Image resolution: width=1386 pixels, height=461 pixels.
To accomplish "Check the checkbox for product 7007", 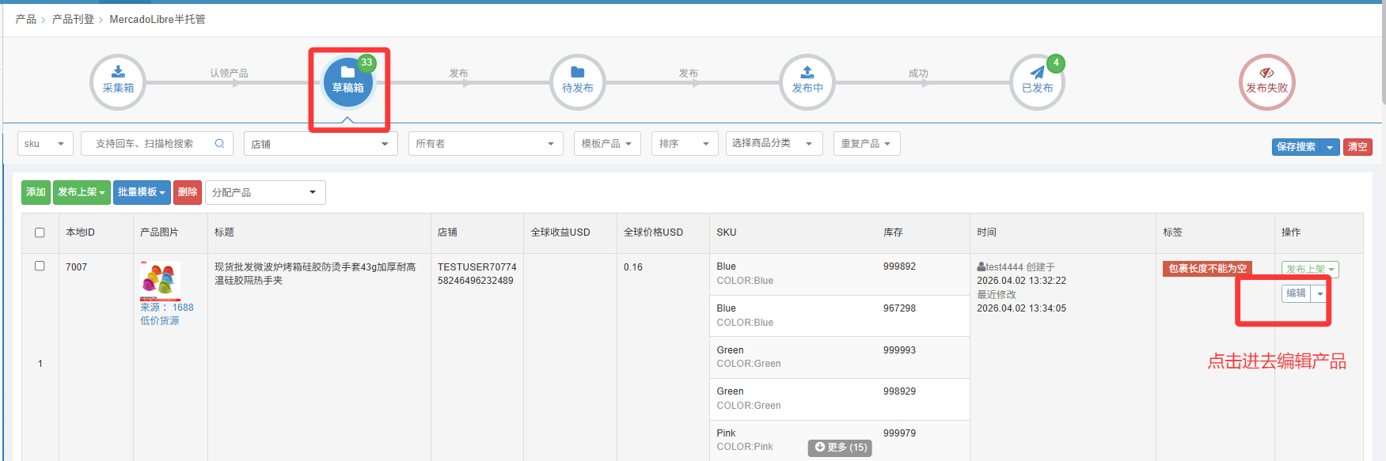I will point(40,266).
